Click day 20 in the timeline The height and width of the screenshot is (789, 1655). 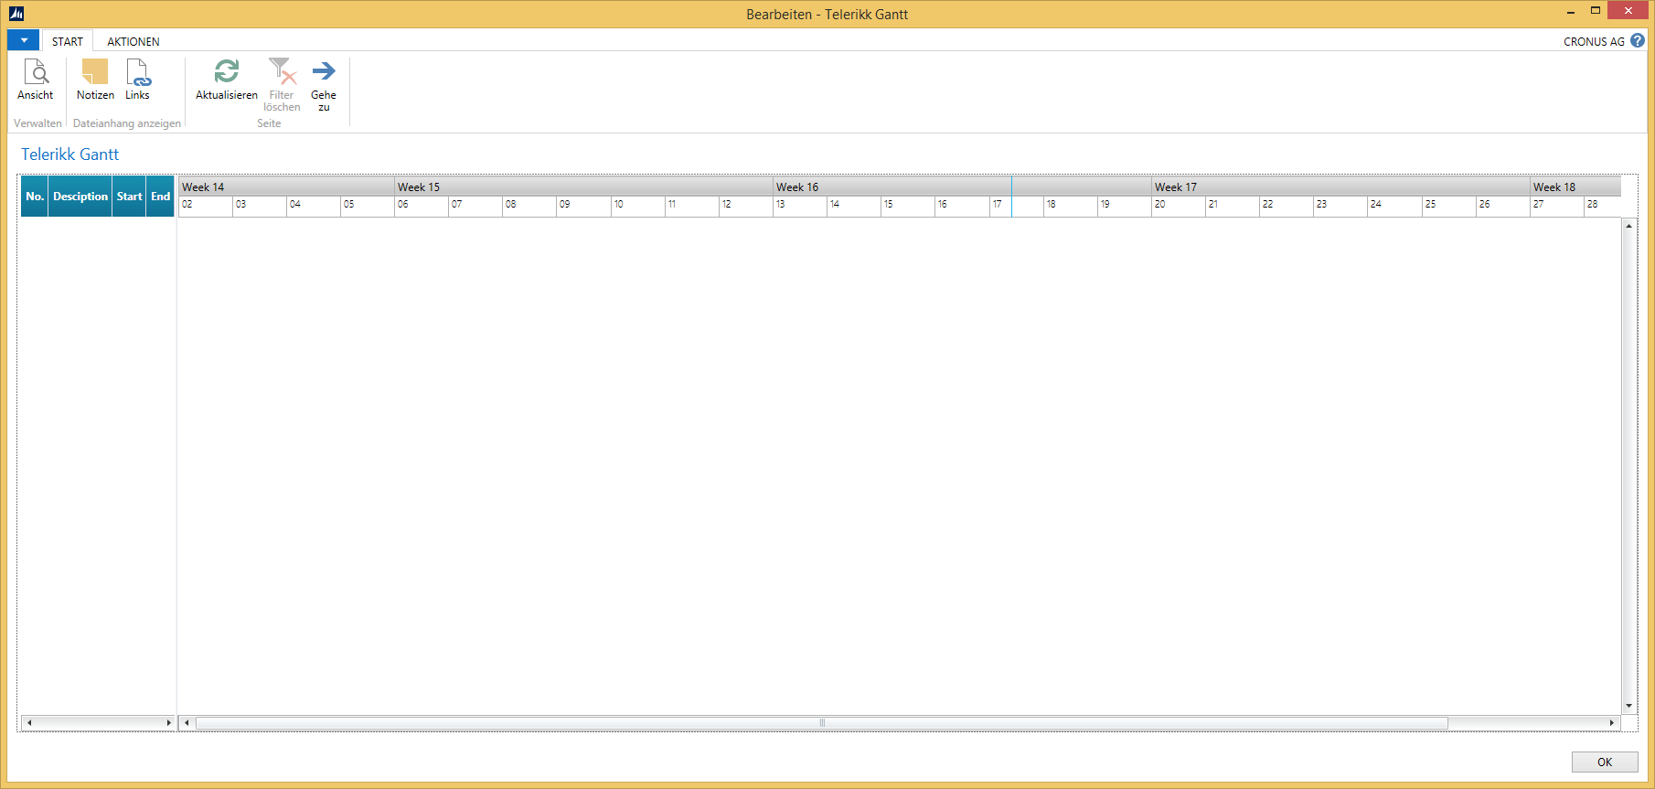1179,206
